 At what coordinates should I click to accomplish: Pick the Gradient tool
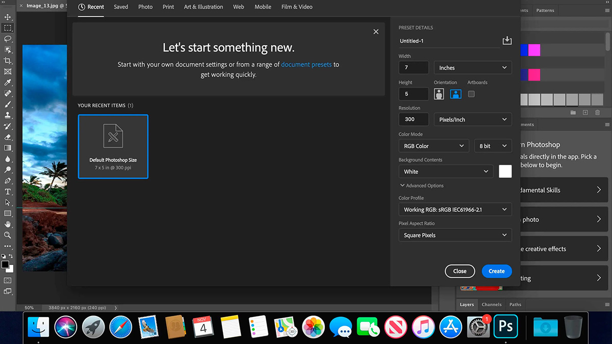point(8,148)
